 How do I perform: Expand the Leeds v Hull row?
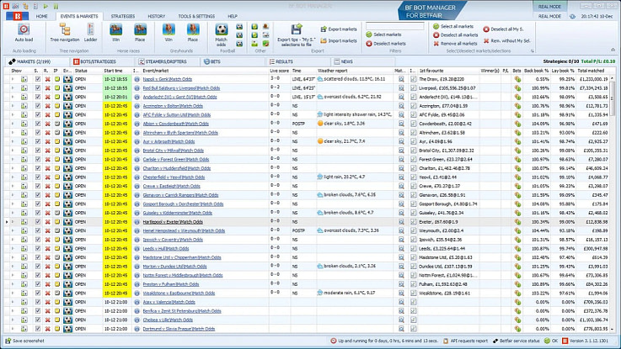pos(13,249)
